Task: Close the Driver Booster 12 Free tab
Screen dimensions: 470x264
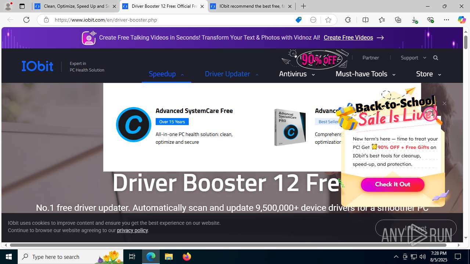Action: coord(202,6)
